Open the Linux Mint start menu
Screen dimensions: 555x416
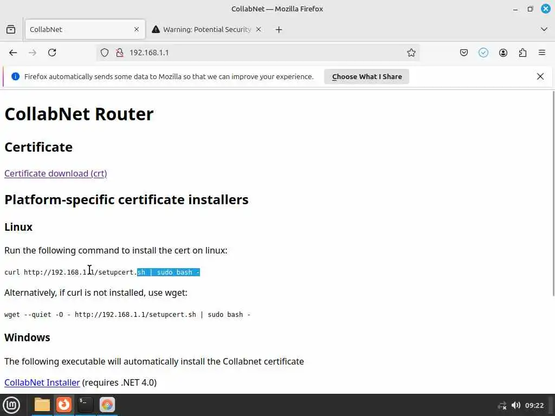[11, 405]
